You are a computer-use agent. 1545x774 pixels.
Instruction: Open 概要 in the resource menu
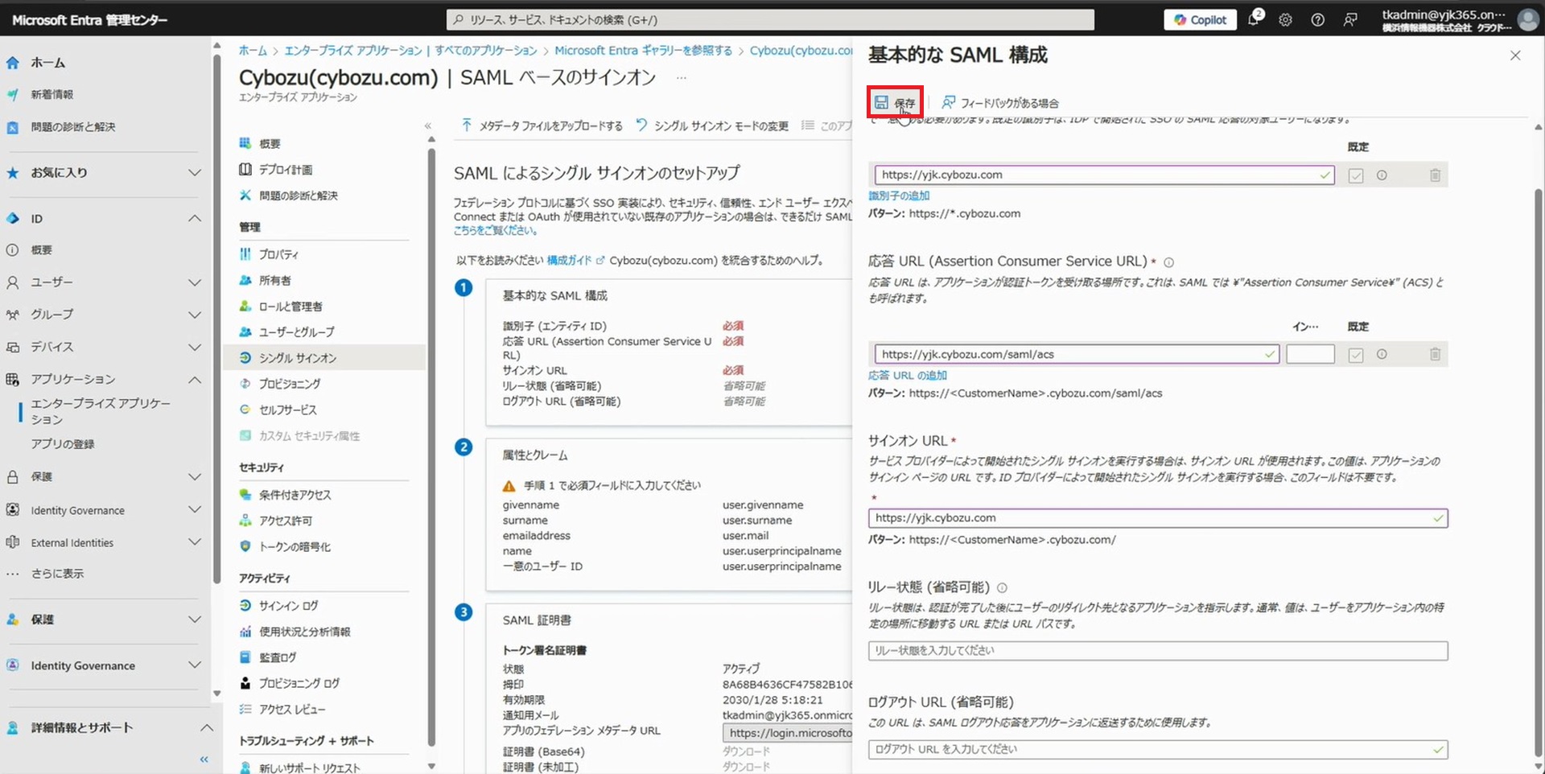270,143
